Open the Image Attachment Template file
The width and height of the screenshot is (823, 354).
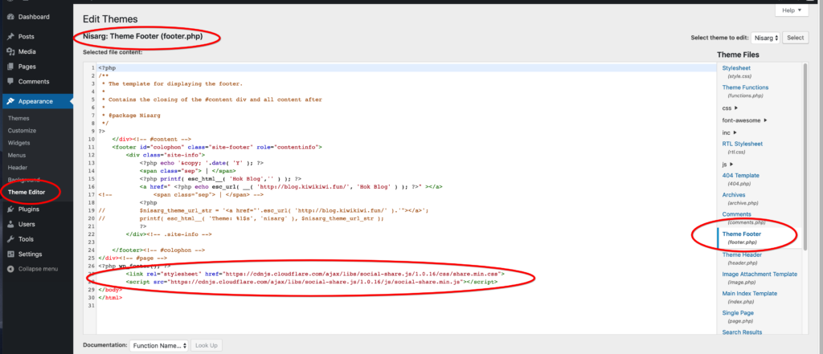click(x=760, y=275)
